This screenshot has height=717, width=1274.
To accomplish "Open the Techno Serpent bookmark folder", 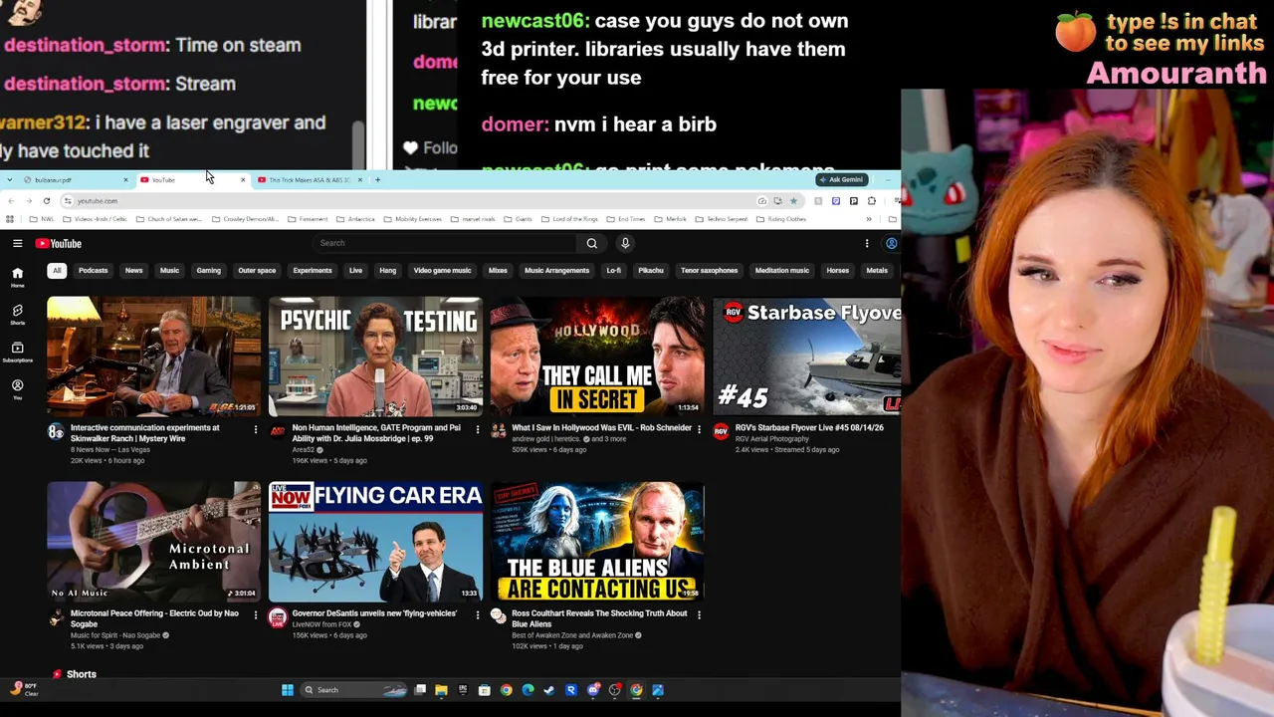I will 723,219.
